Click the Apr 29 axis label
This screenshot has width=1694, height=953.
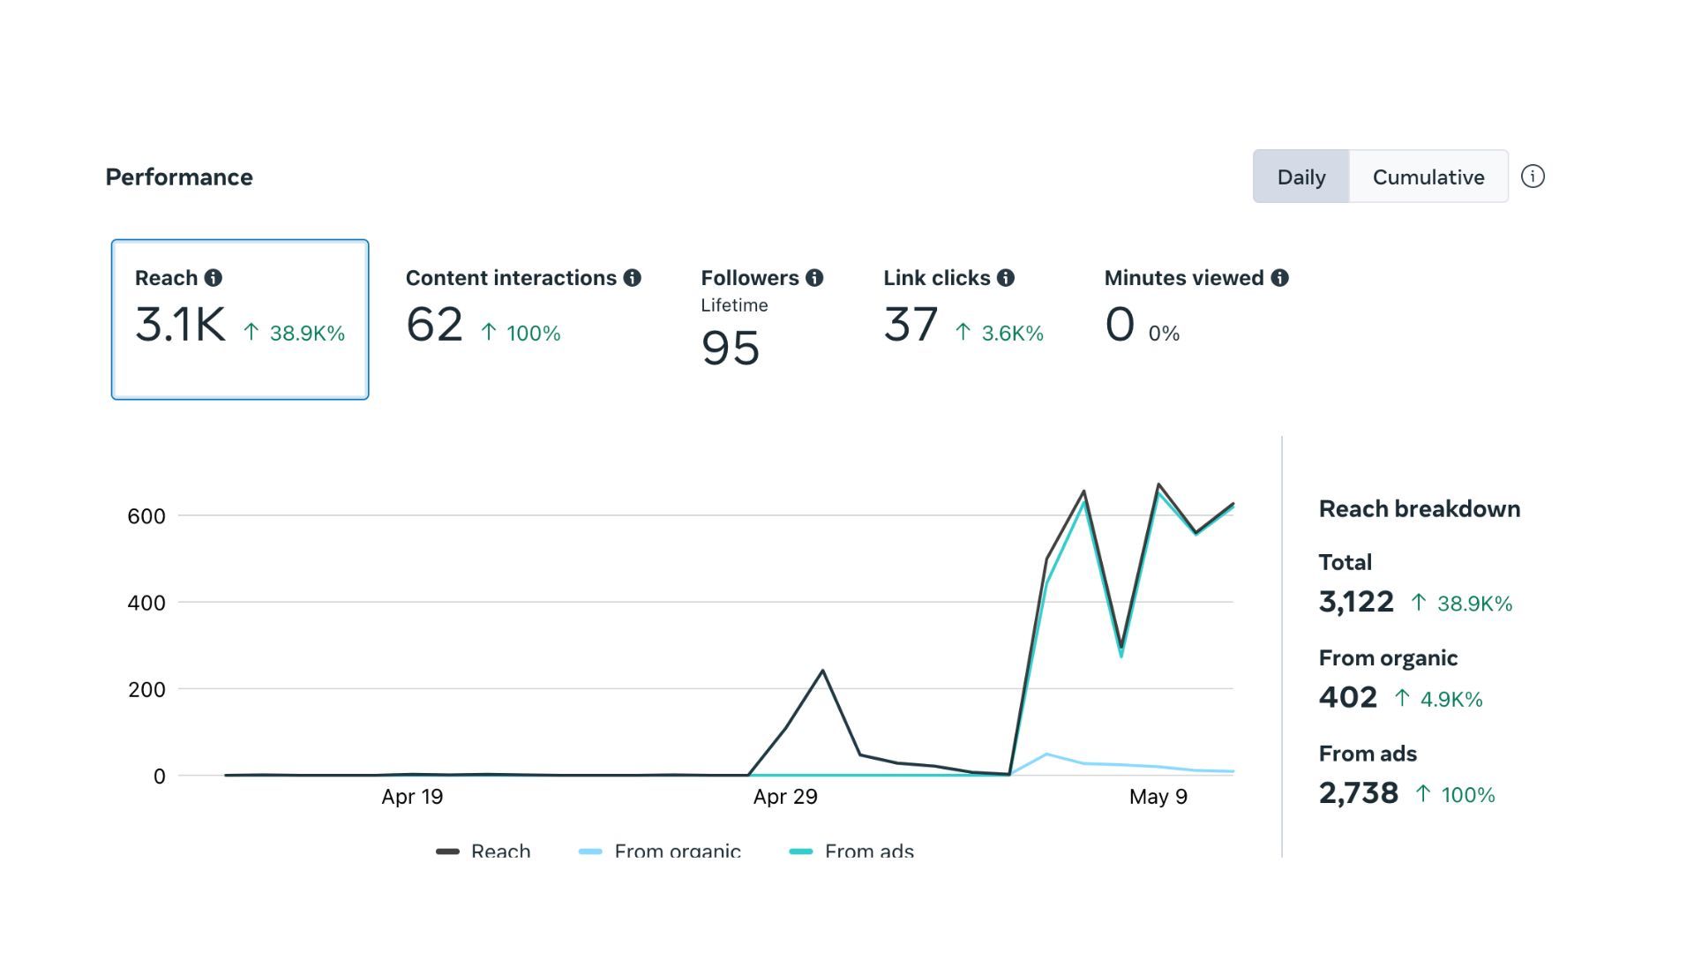(x=785, y=797)
